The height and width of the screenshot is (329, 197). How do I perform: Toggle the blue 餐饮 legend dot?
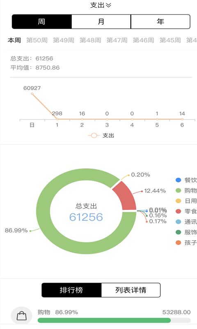(178, 180)
